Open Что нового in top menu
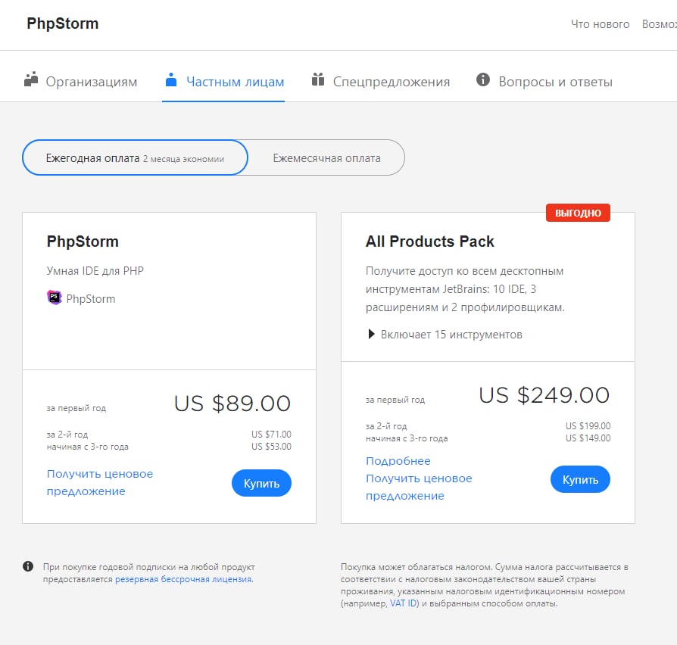The width and height of the screenshot is (677, 645). coord(600,24)
